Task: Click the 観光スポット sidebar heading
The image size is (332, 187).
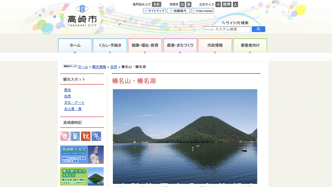Action: pos(74,79)
